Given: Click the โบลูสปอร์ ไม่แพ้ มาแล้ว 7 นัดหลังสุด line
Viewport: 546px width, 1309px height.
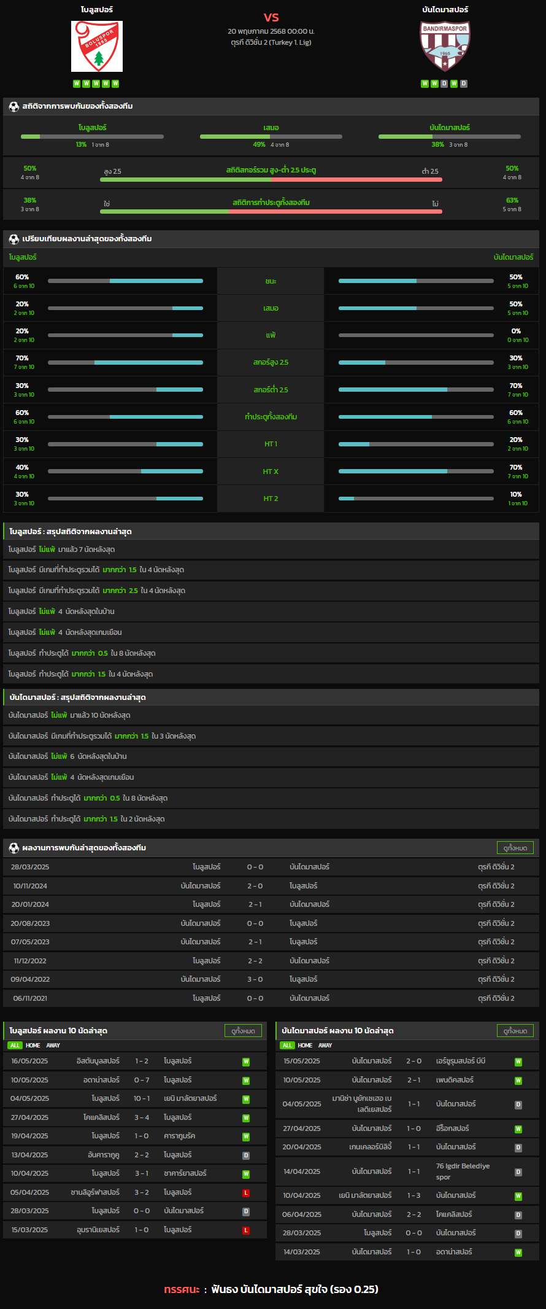Looking at the screenshot, I should click(x=271, y=550).
